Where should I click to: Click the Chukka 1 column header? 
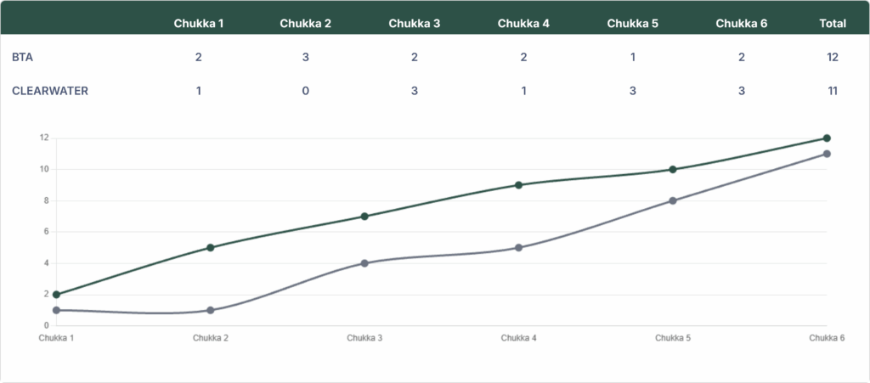tap(198, 23)
